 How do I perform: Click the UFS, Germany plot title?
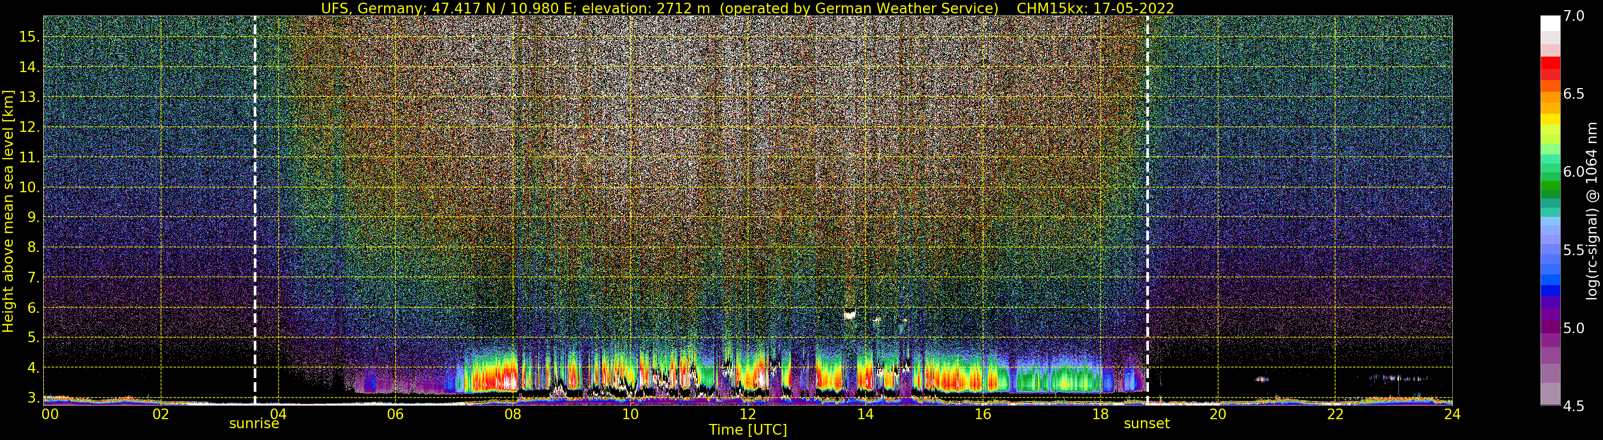747,8
